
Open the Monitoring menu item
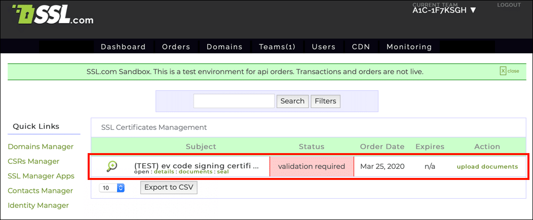tap(409, 47)
